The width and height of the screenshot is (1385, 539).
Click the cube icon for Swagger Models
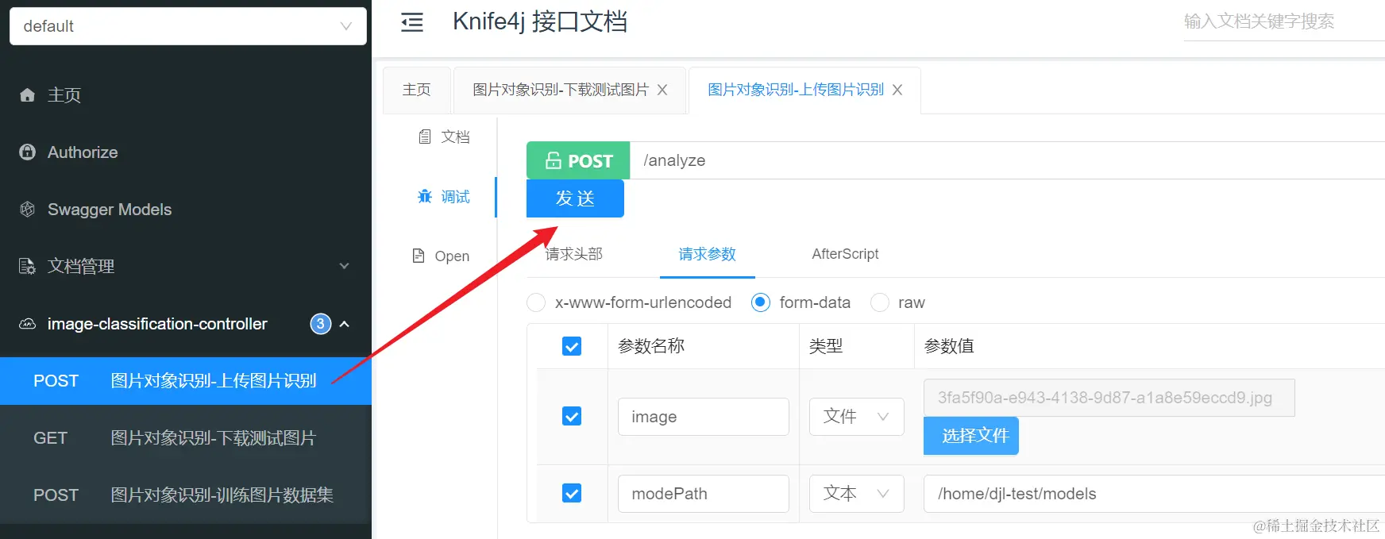28,210
